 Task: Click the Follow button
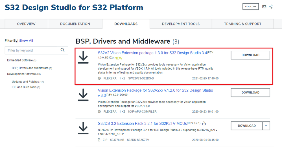click(251, 6)
